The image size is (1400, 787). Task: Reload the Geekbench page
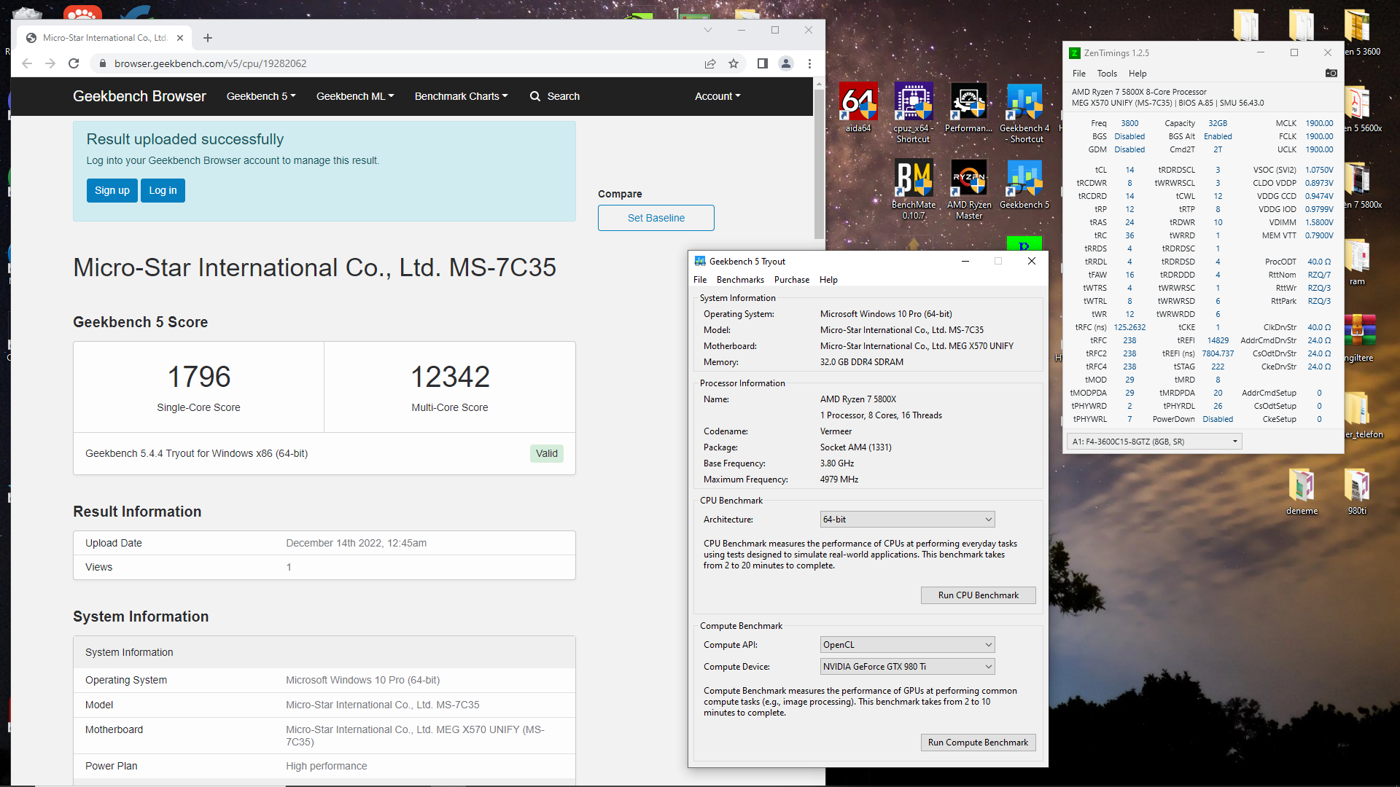click(x=74, y=63)
